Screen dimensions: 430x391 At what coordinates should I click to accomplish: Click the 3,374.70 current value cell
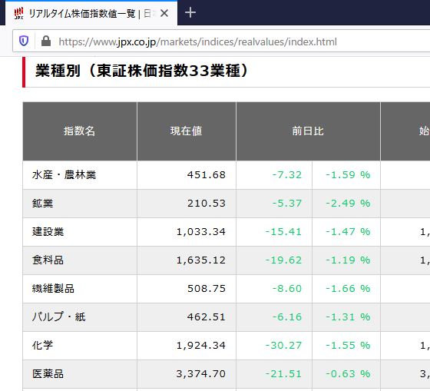coord(187,374)
